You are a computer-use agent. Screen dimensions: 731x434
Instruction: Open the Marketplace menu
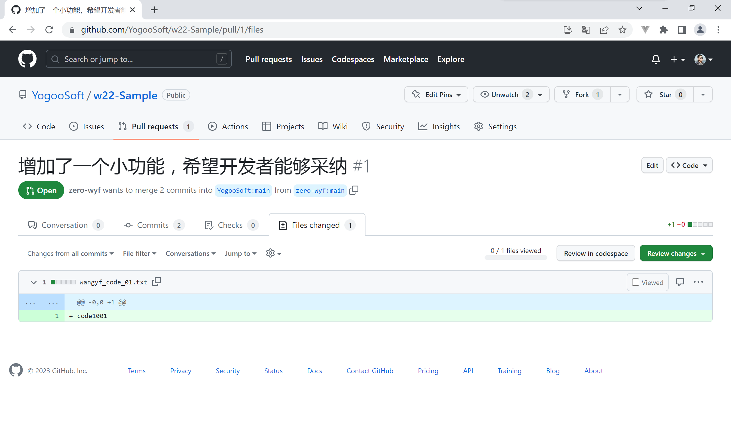click(x=405, y=59)
